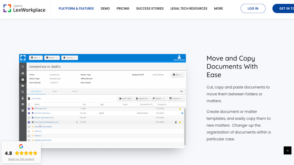Select all documents using the header checkbox
This screenshot has width=294, height=165.
point(29,104)
